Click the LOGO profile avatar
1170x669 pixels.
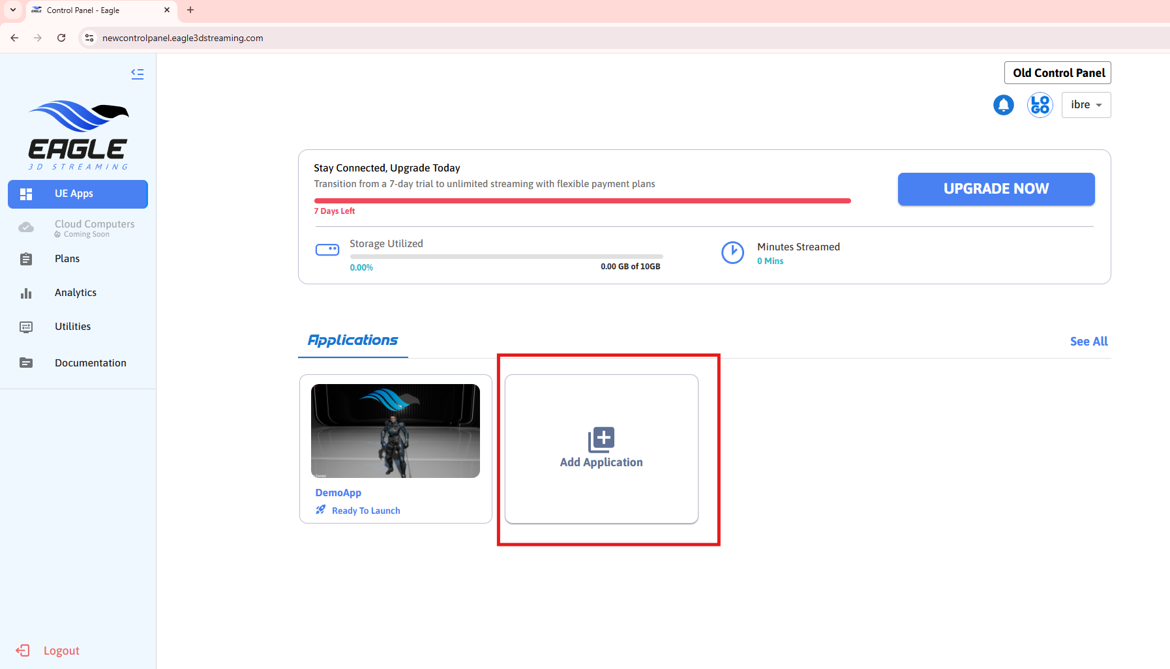click(x=1040, y=105)
